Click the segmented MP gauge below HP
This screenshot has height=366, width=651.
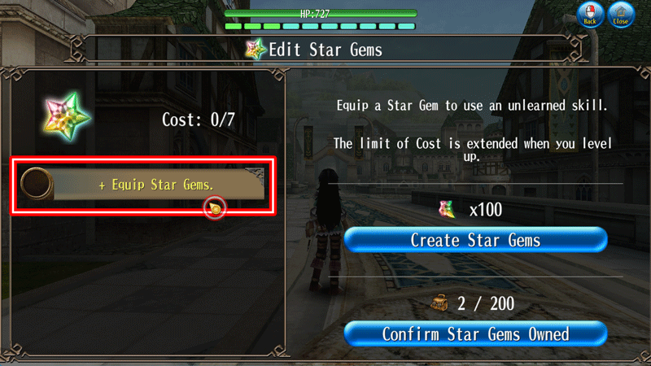click(x=320, y=26)
